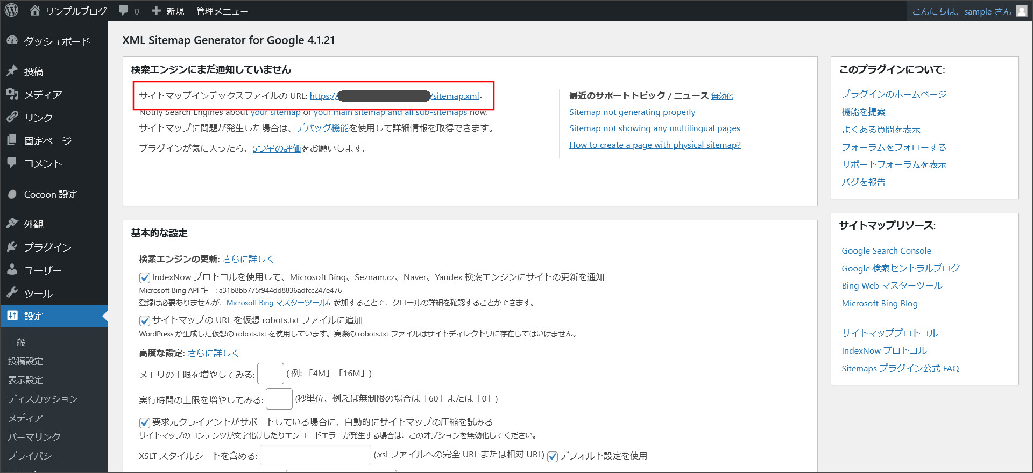
Task: Click バグを報告 link
Action: (864, 182)
